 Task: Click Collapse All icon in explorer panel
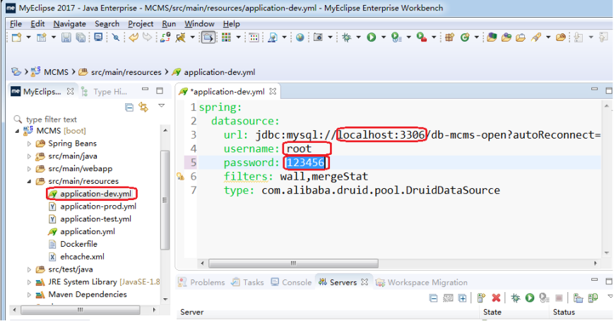click(129, 107)
